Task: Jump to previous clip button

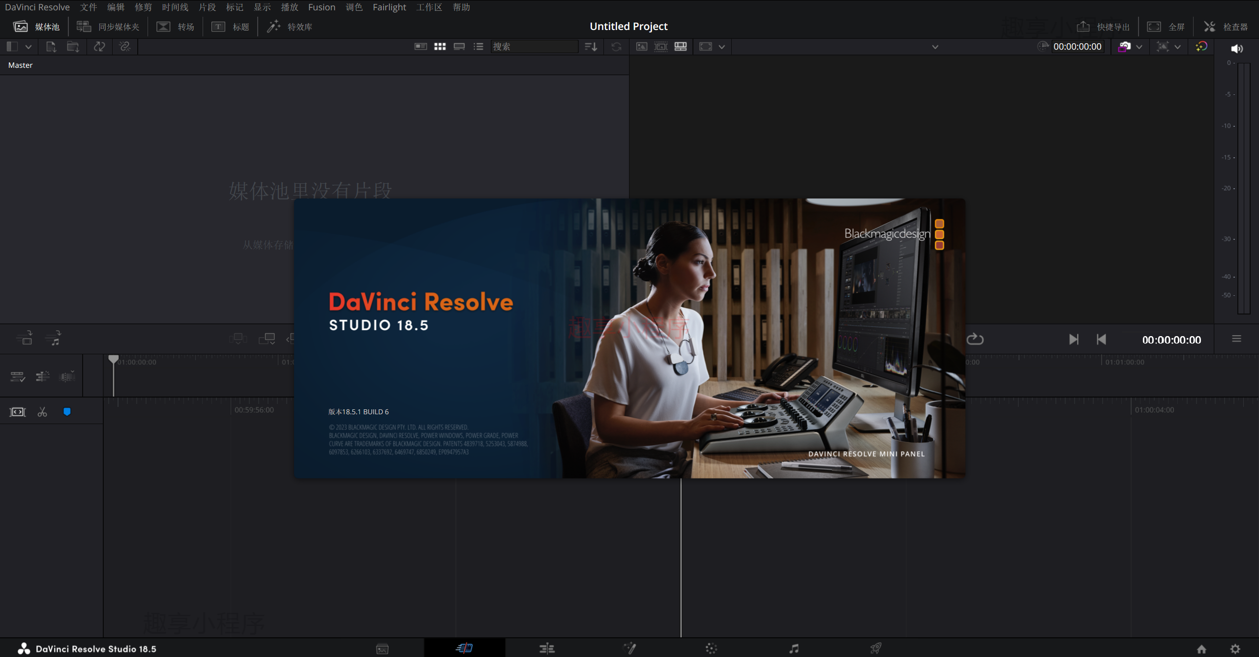Action: [1101, 340]
